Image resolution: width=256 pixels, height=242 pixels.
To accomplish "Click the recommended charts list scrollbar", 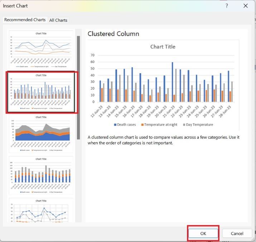I will click(x=78, y=88).
